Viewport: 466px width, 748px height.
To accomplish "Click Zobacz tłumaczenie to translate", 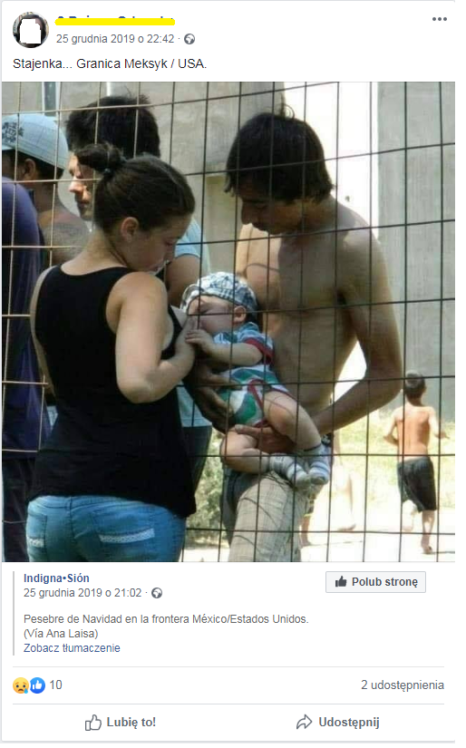I will pyautogui.click(x=72, y=648).
